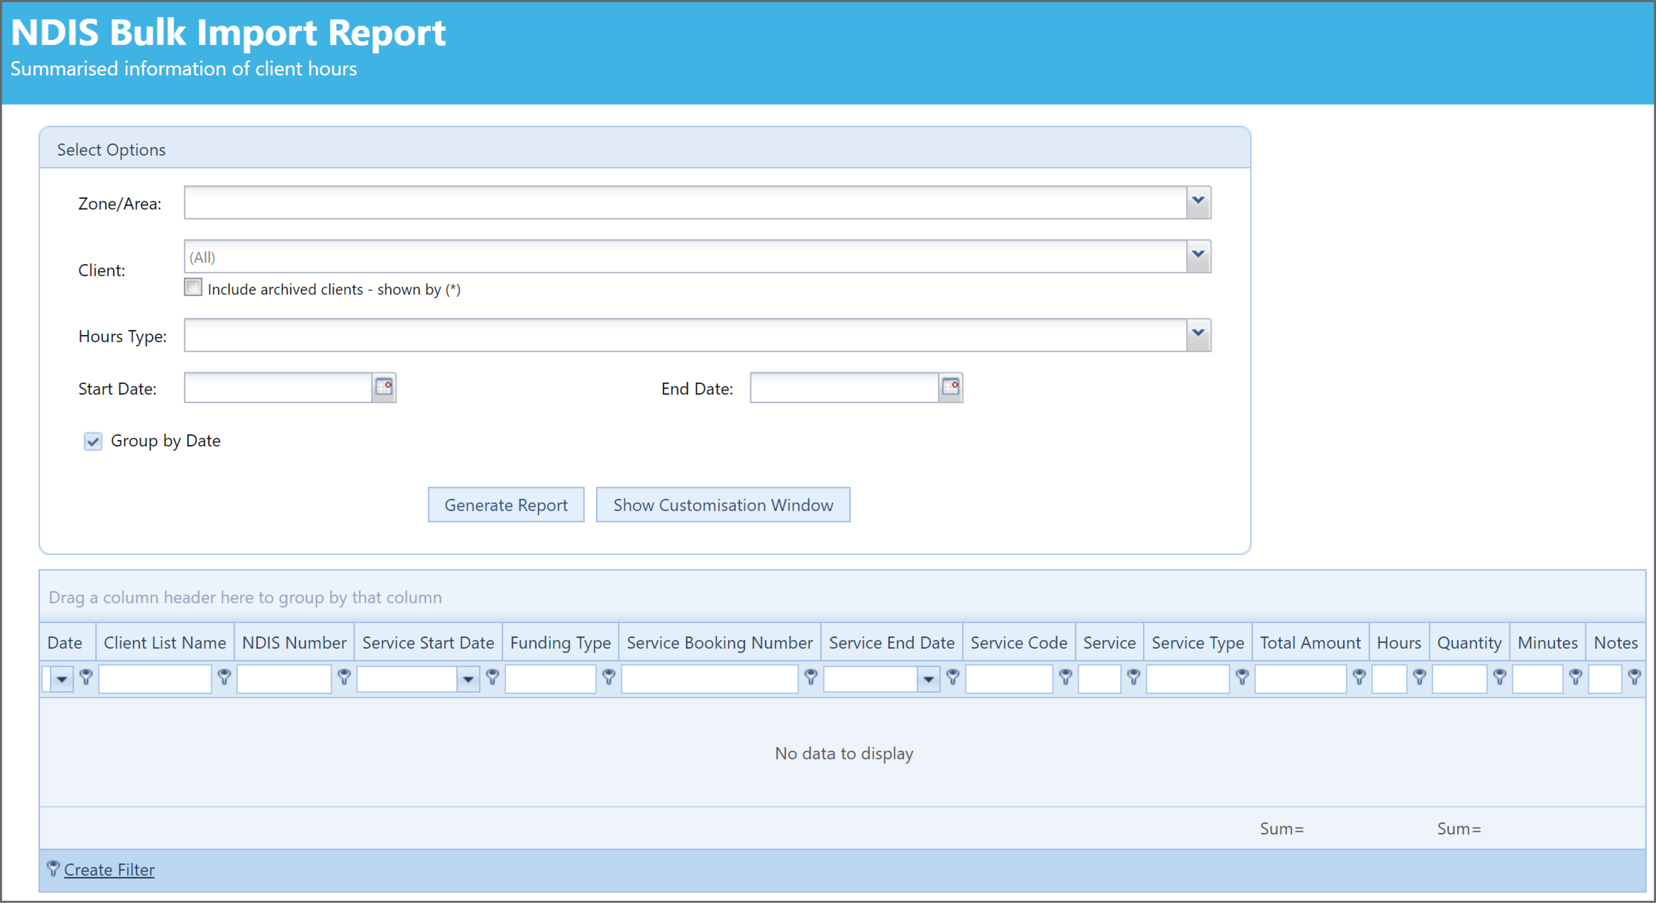This screenshot has height=903, width=1656.
Task: Click the Date column filter funnel icon
Action: coord(85,677)
